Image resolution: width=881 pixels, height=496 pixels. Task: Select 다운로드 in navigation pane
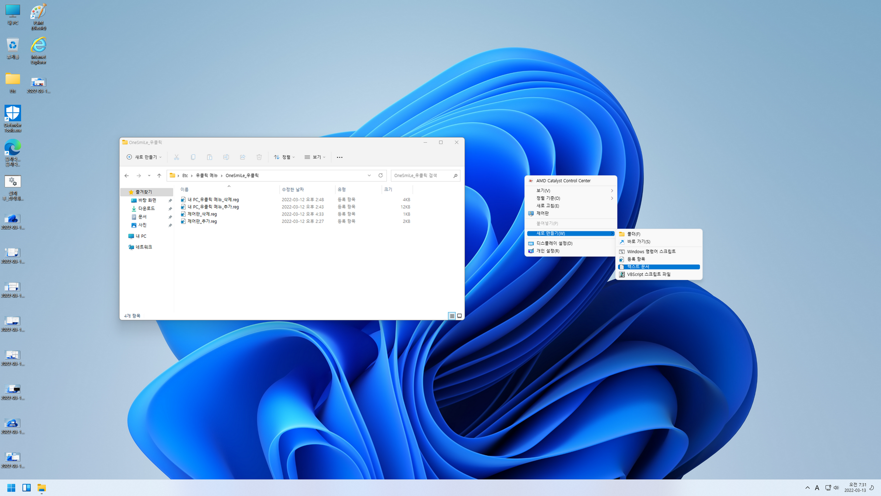click(x=147, y=209)
